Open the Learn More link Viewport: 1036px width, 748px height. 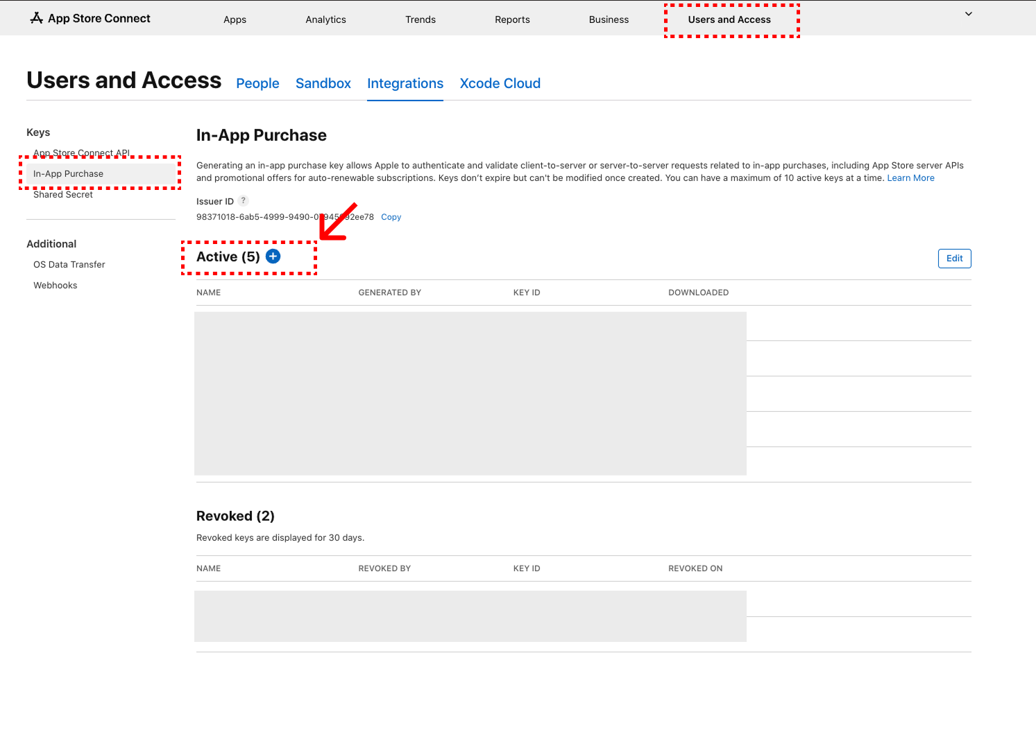click(x=910, y=178)
